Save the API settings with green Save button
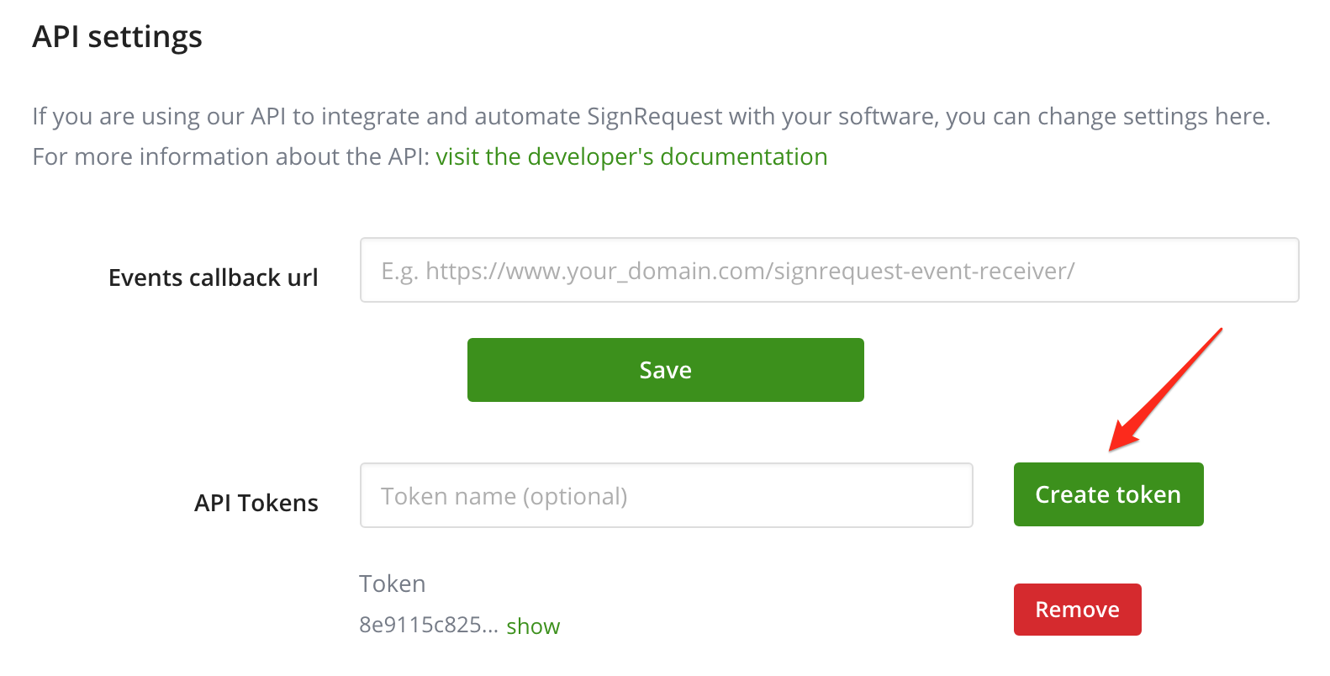 (x=665, y=370)
